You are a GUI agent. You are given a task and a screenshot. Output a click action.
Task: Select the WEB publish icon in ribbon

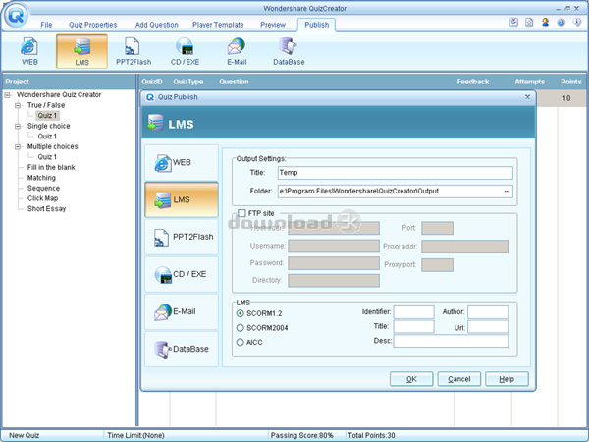point(29,51)
